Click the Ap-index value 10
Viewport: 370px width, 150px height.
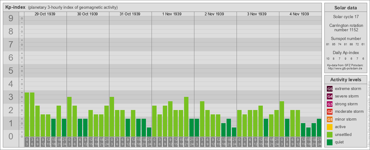[x=328, y=58]
